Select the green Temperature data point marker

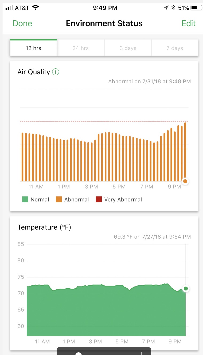click(186, 289)
